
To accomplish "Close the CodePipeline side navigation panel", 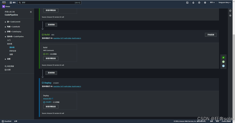I will click(31, 12).
